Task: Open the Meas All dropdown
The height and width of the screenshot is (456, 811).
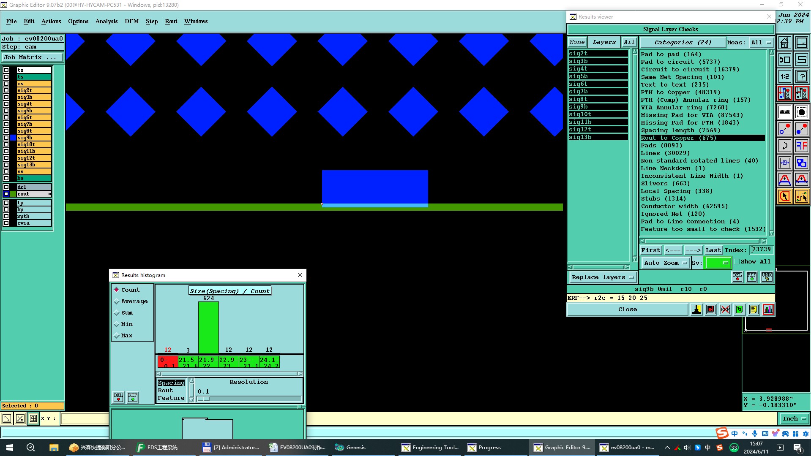Action: [761, 42]
